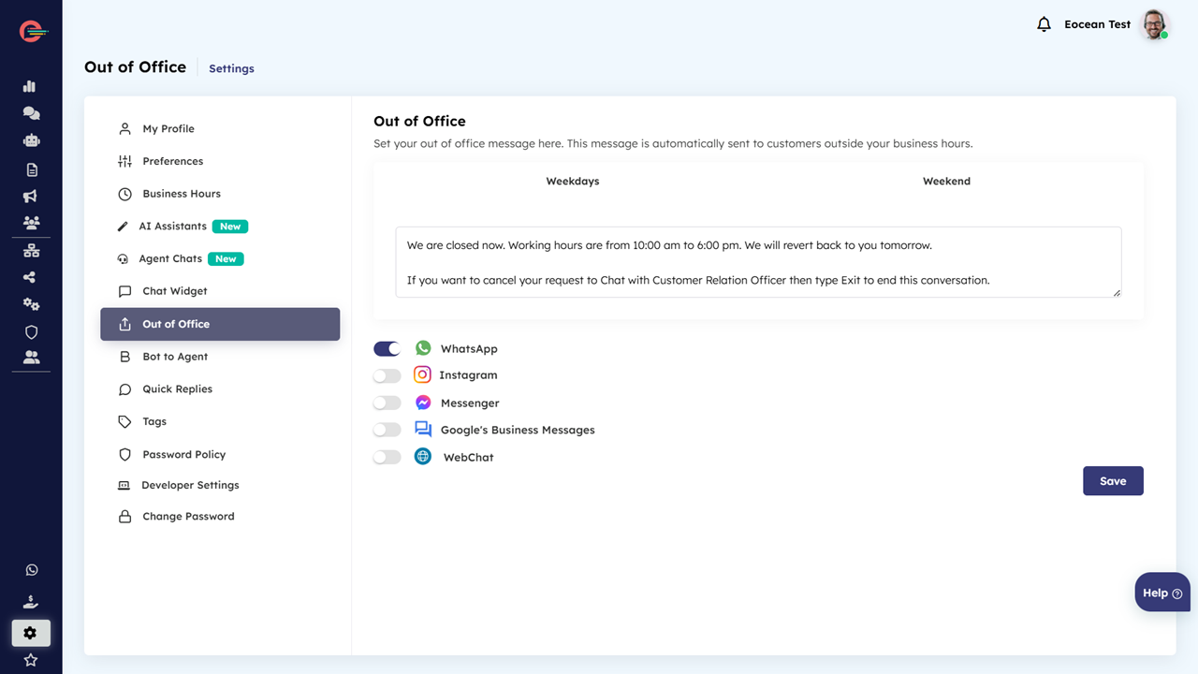1198x674 pixels.
Task: Open the Help button
Action: click(x=1161, y=593)
